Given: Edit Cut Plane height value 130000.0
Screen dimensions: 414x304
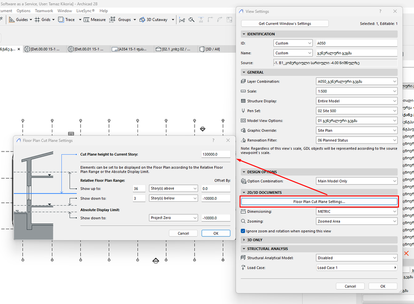Looking at the screenshot, I should pos(216,154).
